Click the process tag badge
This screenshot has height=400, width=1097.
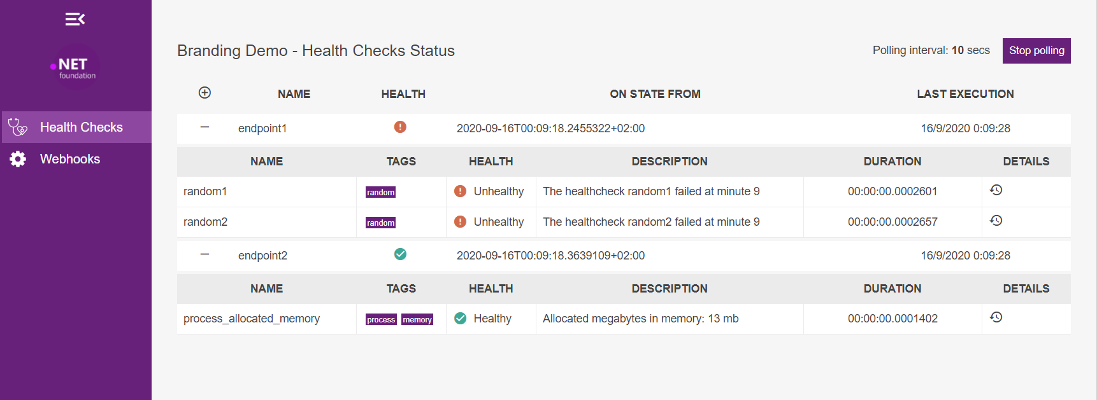click(x=381, y=319)
